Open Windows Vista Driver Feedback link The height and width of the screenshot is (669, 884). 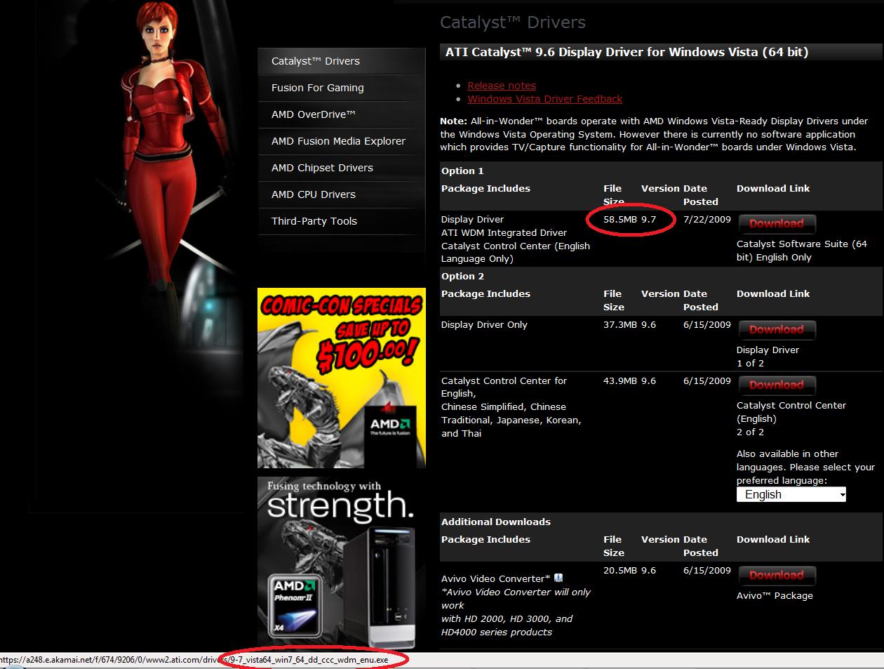coord(545,99)
